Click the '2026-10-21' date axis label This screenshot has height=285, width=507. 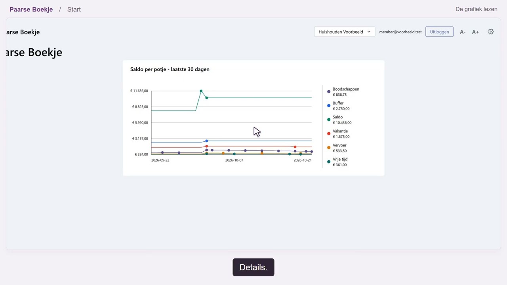click(x=303, y=160)
